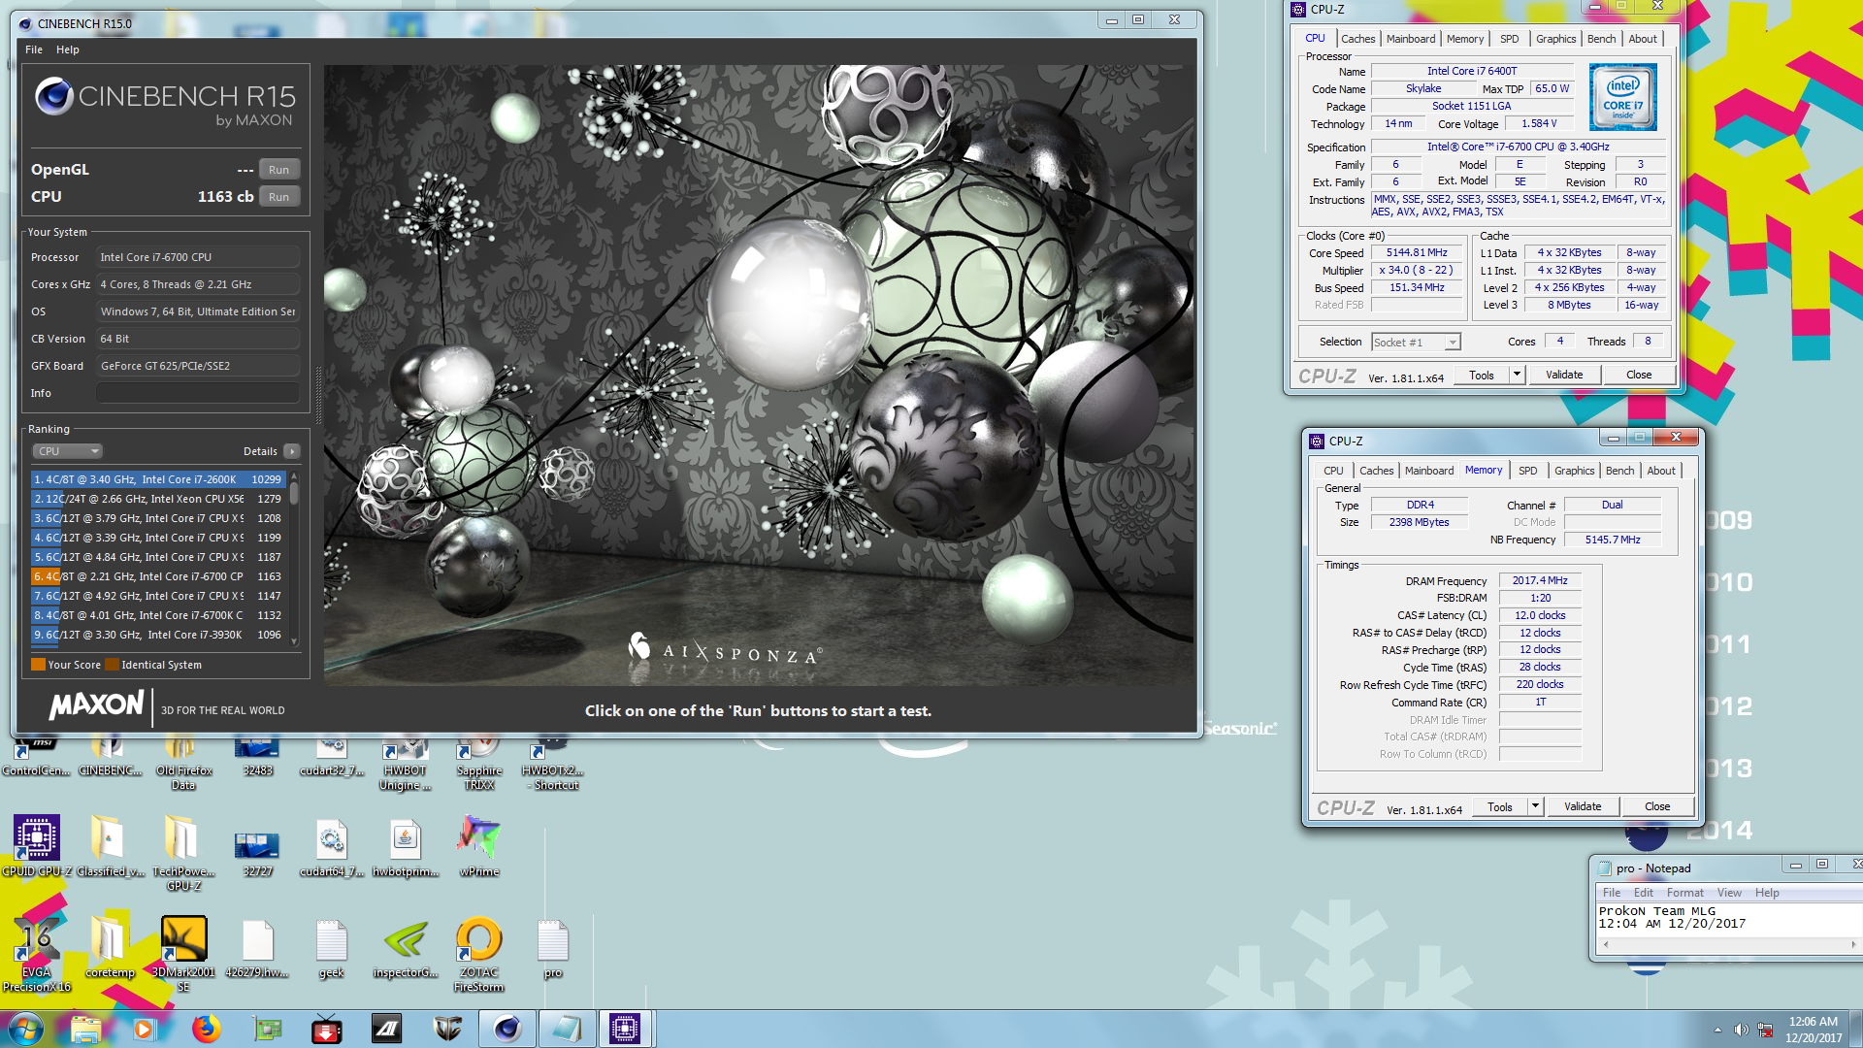Open Notepad Format menu
1863x1048 pixels.
pyautogui.click(x=1685, y=893)
